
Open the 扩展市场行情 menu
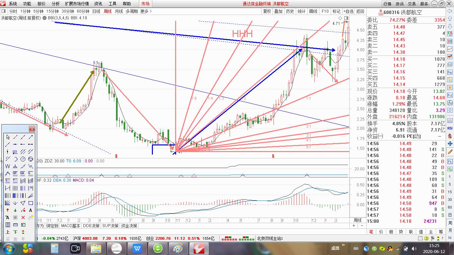tap(77, 4)
